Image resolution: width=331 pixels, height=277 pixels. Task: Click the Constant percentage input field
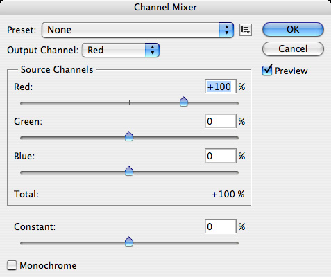pos(221,226)
